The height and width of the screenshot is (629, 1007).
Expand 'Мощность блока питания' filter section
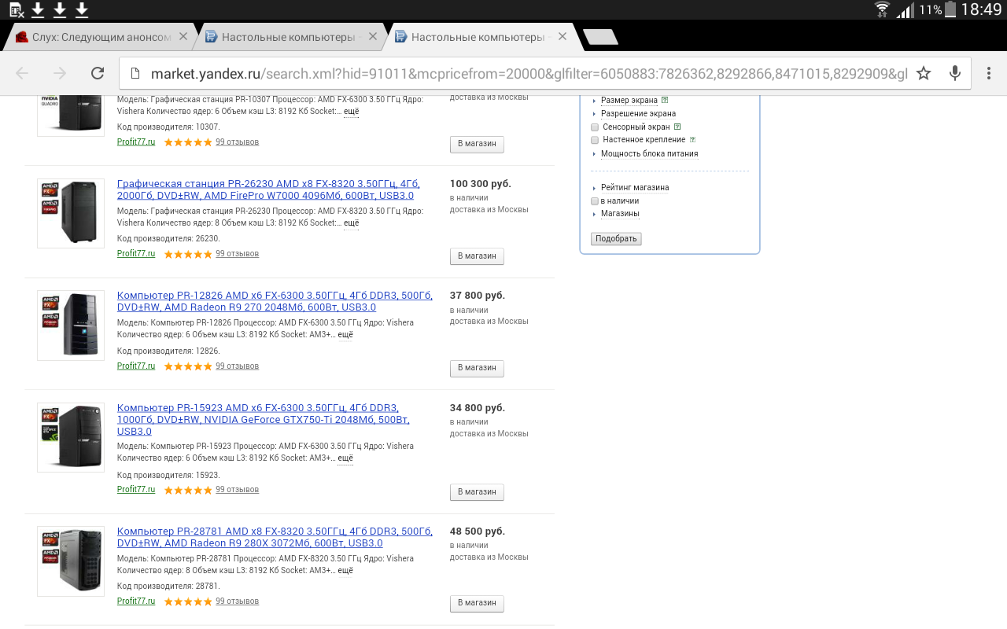tap(648, 154)
